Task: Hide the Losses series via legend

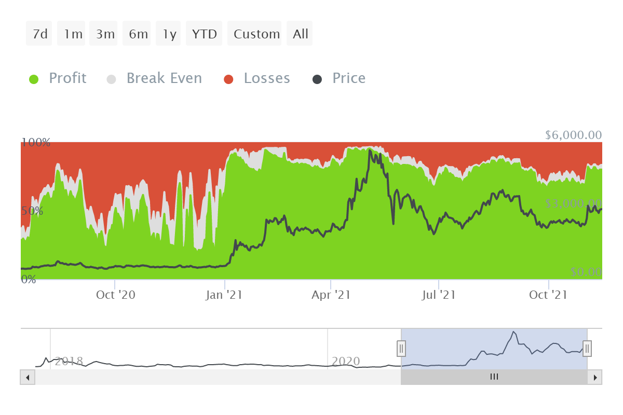Action: click(257, 78)
